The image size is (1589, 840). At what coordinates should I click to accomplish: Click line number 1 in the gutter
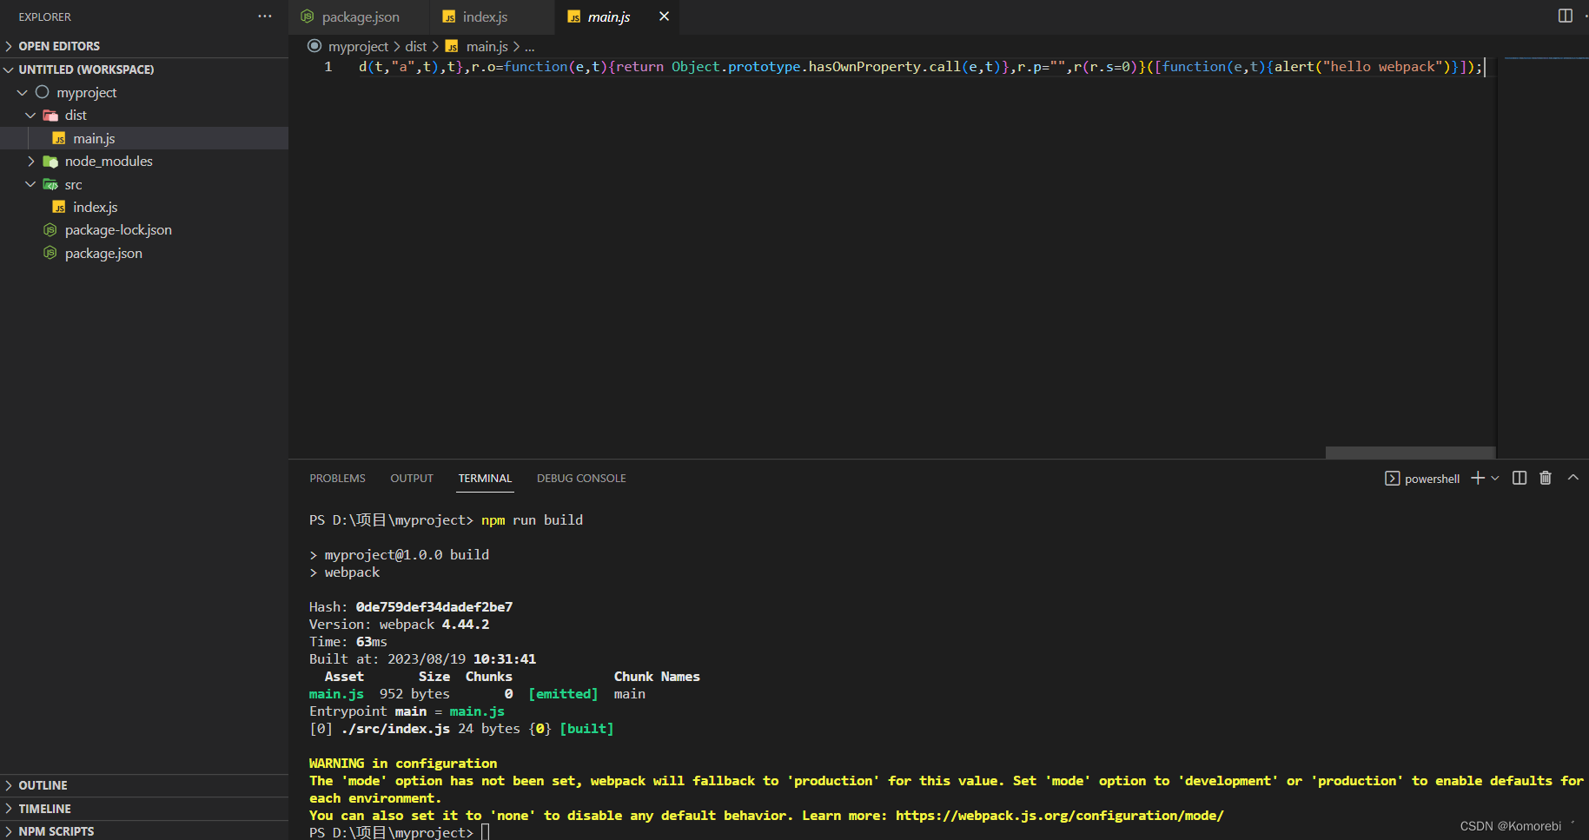click(328, 67)
